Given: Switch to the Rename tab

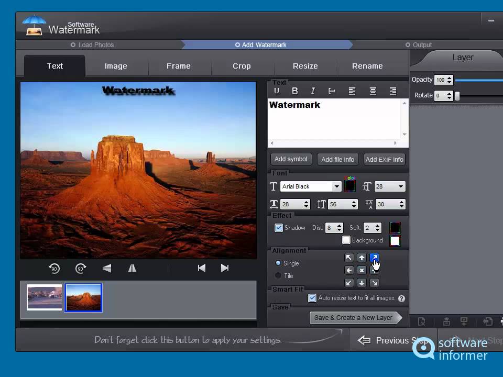Looking at the screenshot, I should click(367, 66).
